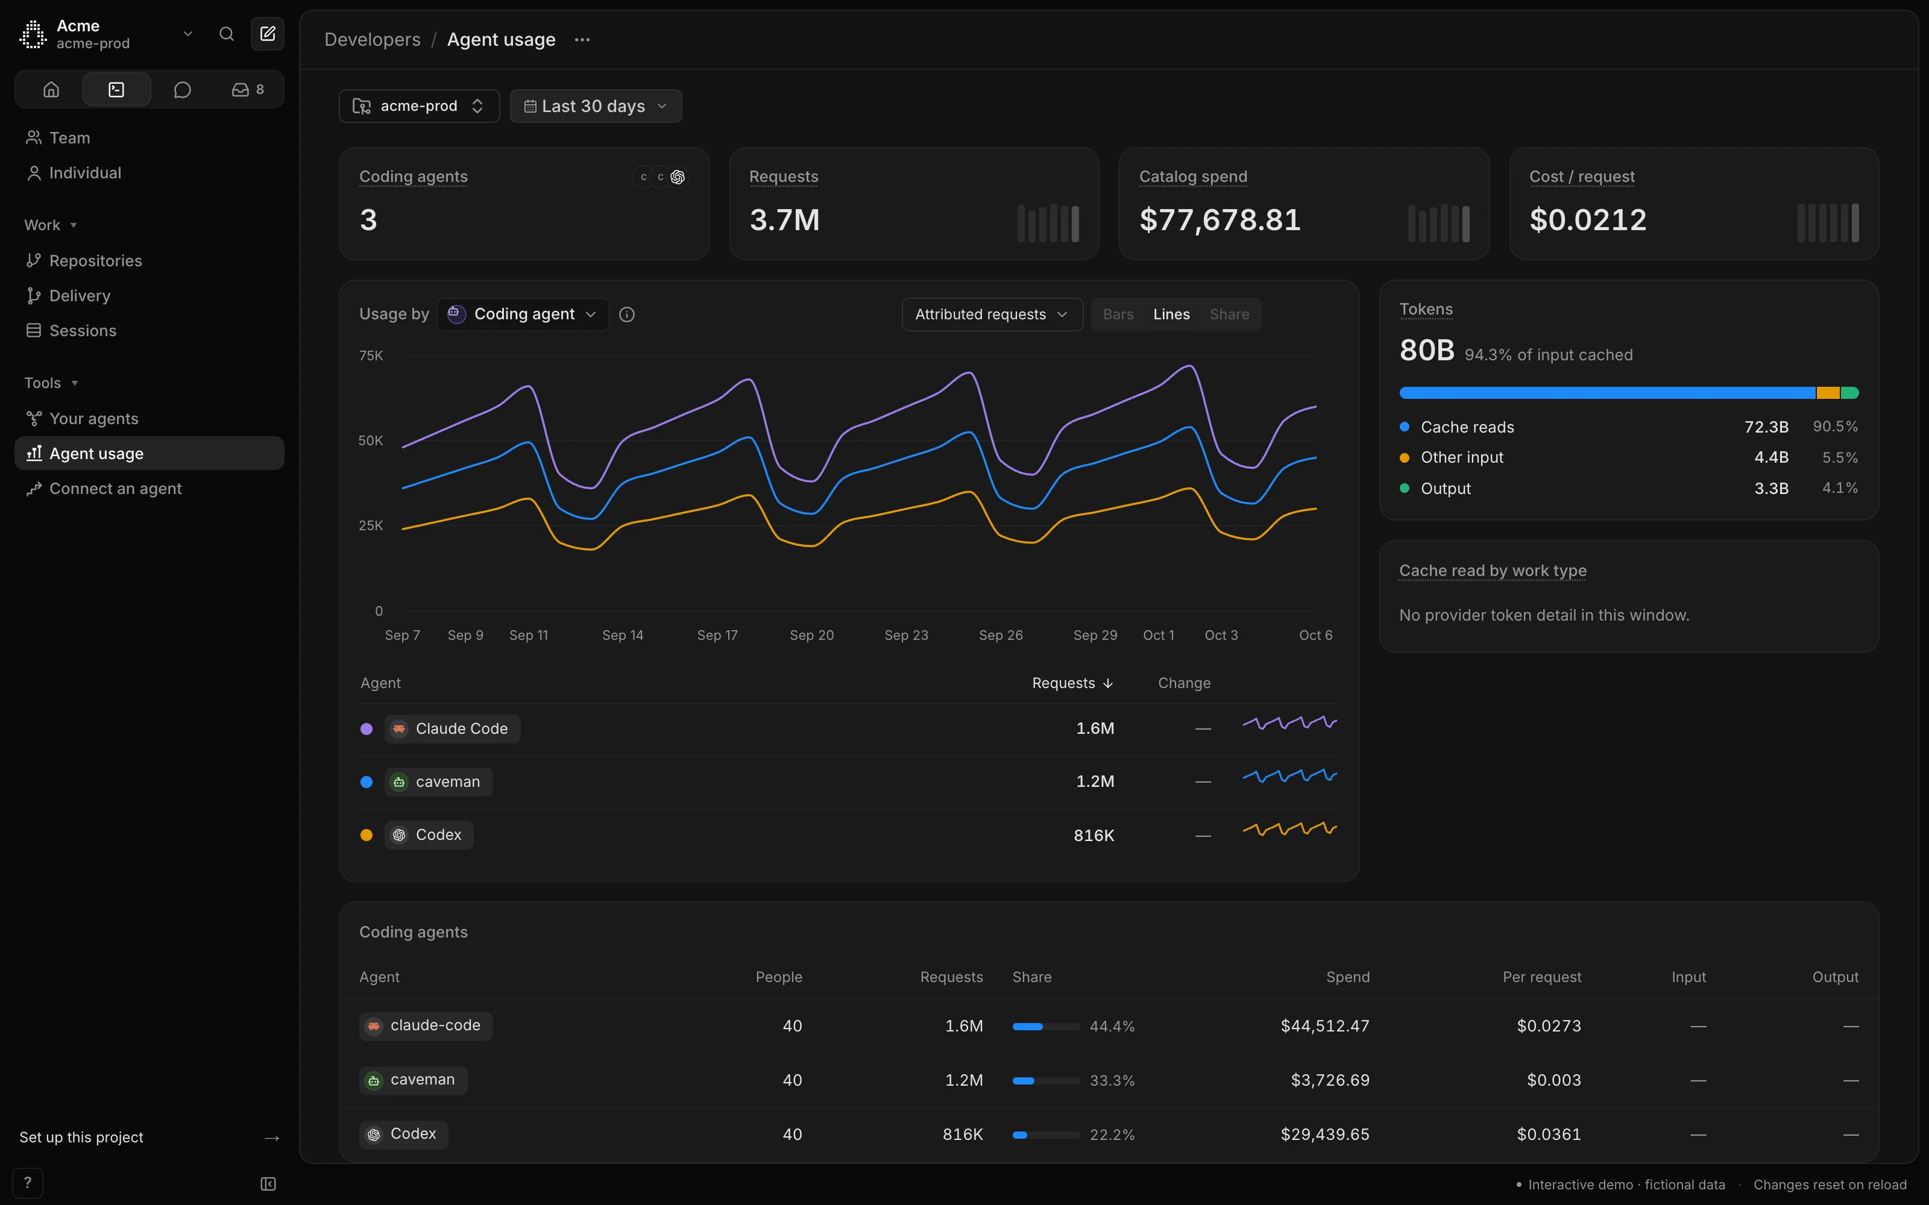Open the Last 30 days date range dropdown
This screenshot has height=1205, width=1929.
pos(596,106)
